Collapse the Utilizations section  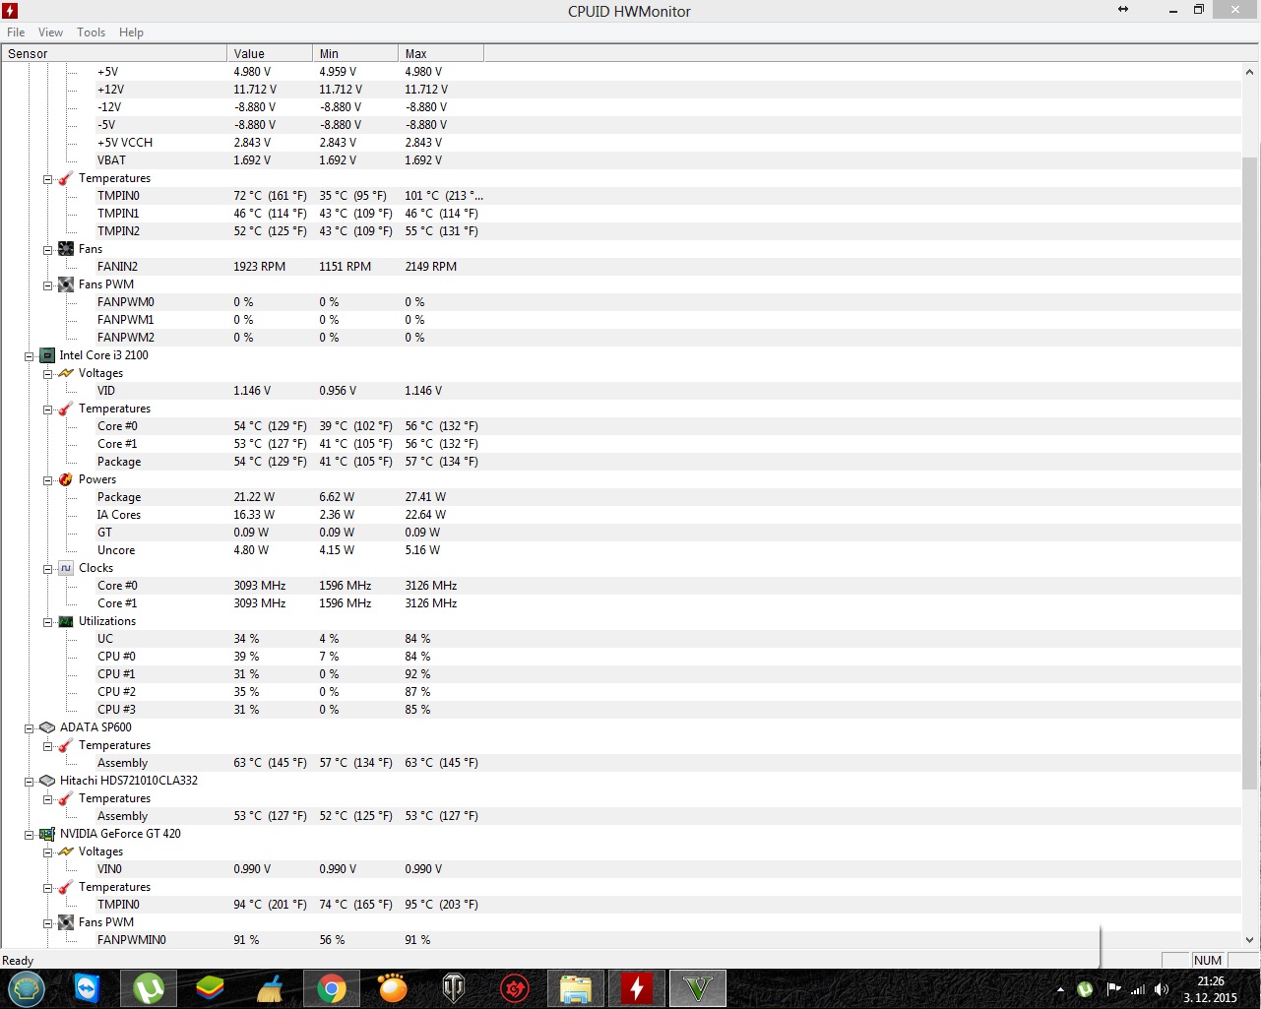click(x=47, y=622)
